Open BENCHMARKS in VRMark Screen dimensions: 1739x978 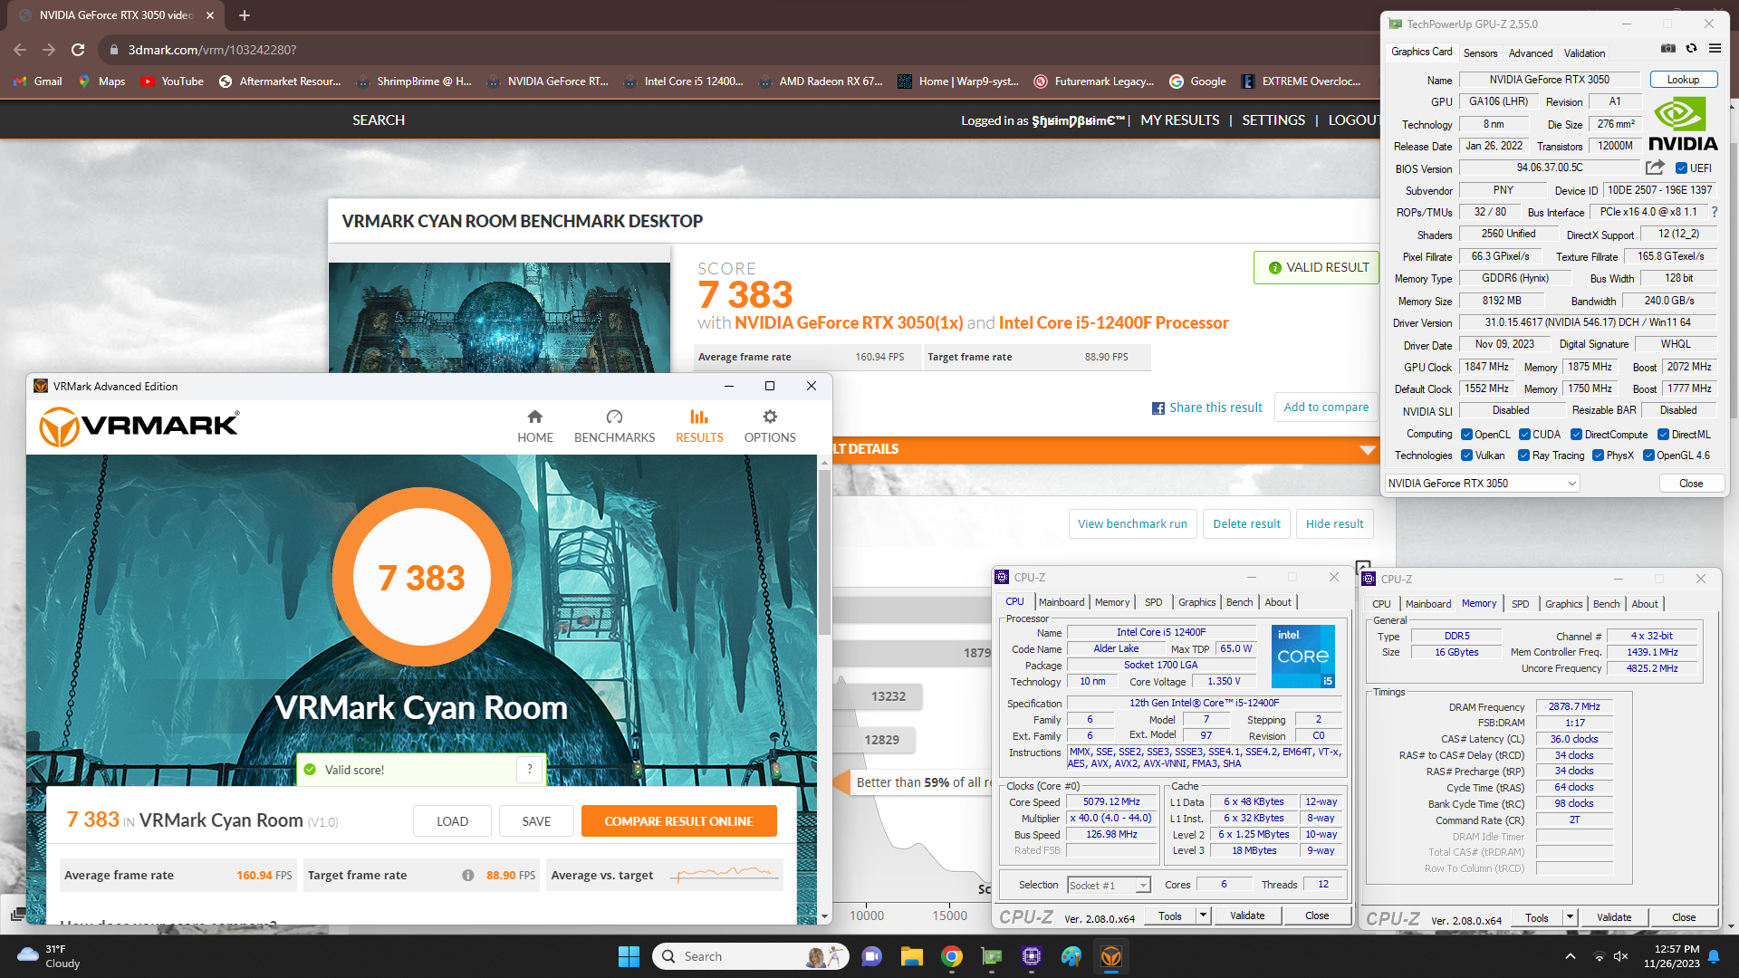click(x=614, y=426)
